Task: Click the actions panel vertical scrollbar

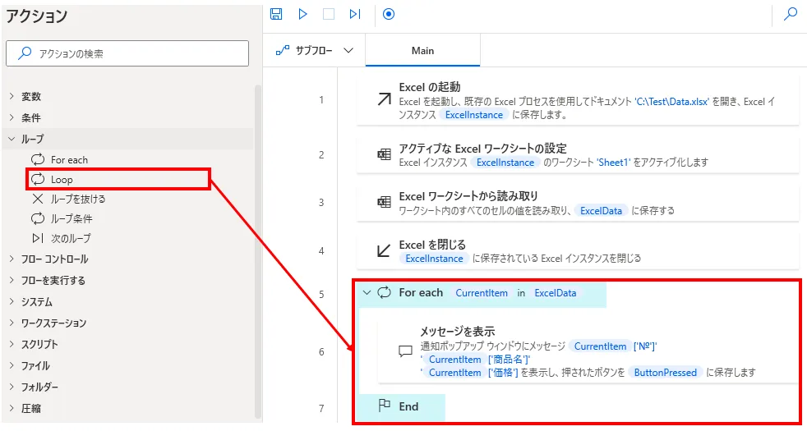Action: point(258,246)
